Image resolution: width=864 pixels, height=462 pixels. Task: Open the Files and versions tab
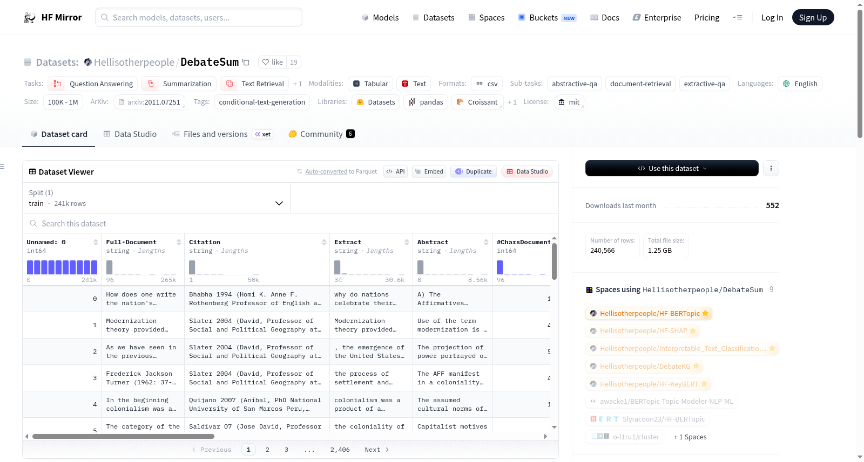tap(222, 134)
